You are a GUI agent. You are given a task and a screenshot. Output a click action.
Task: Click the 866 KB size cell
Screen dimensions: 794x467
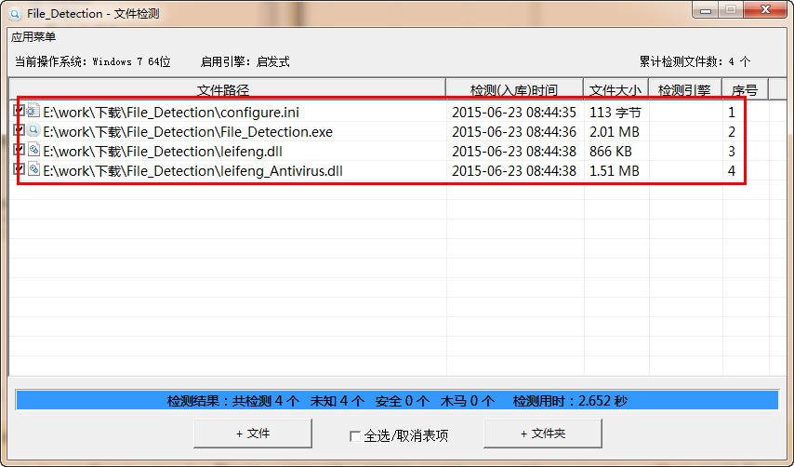611,152
